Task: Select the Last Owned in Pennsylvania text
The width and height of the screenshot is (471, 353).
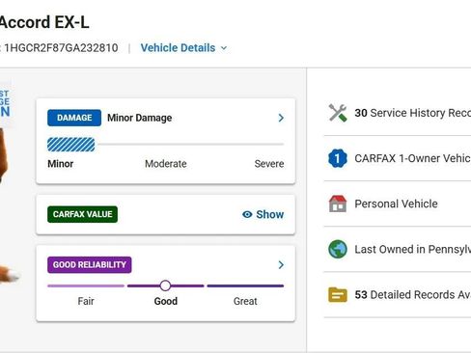Action: pyautogui.click(x=413, y=249)
